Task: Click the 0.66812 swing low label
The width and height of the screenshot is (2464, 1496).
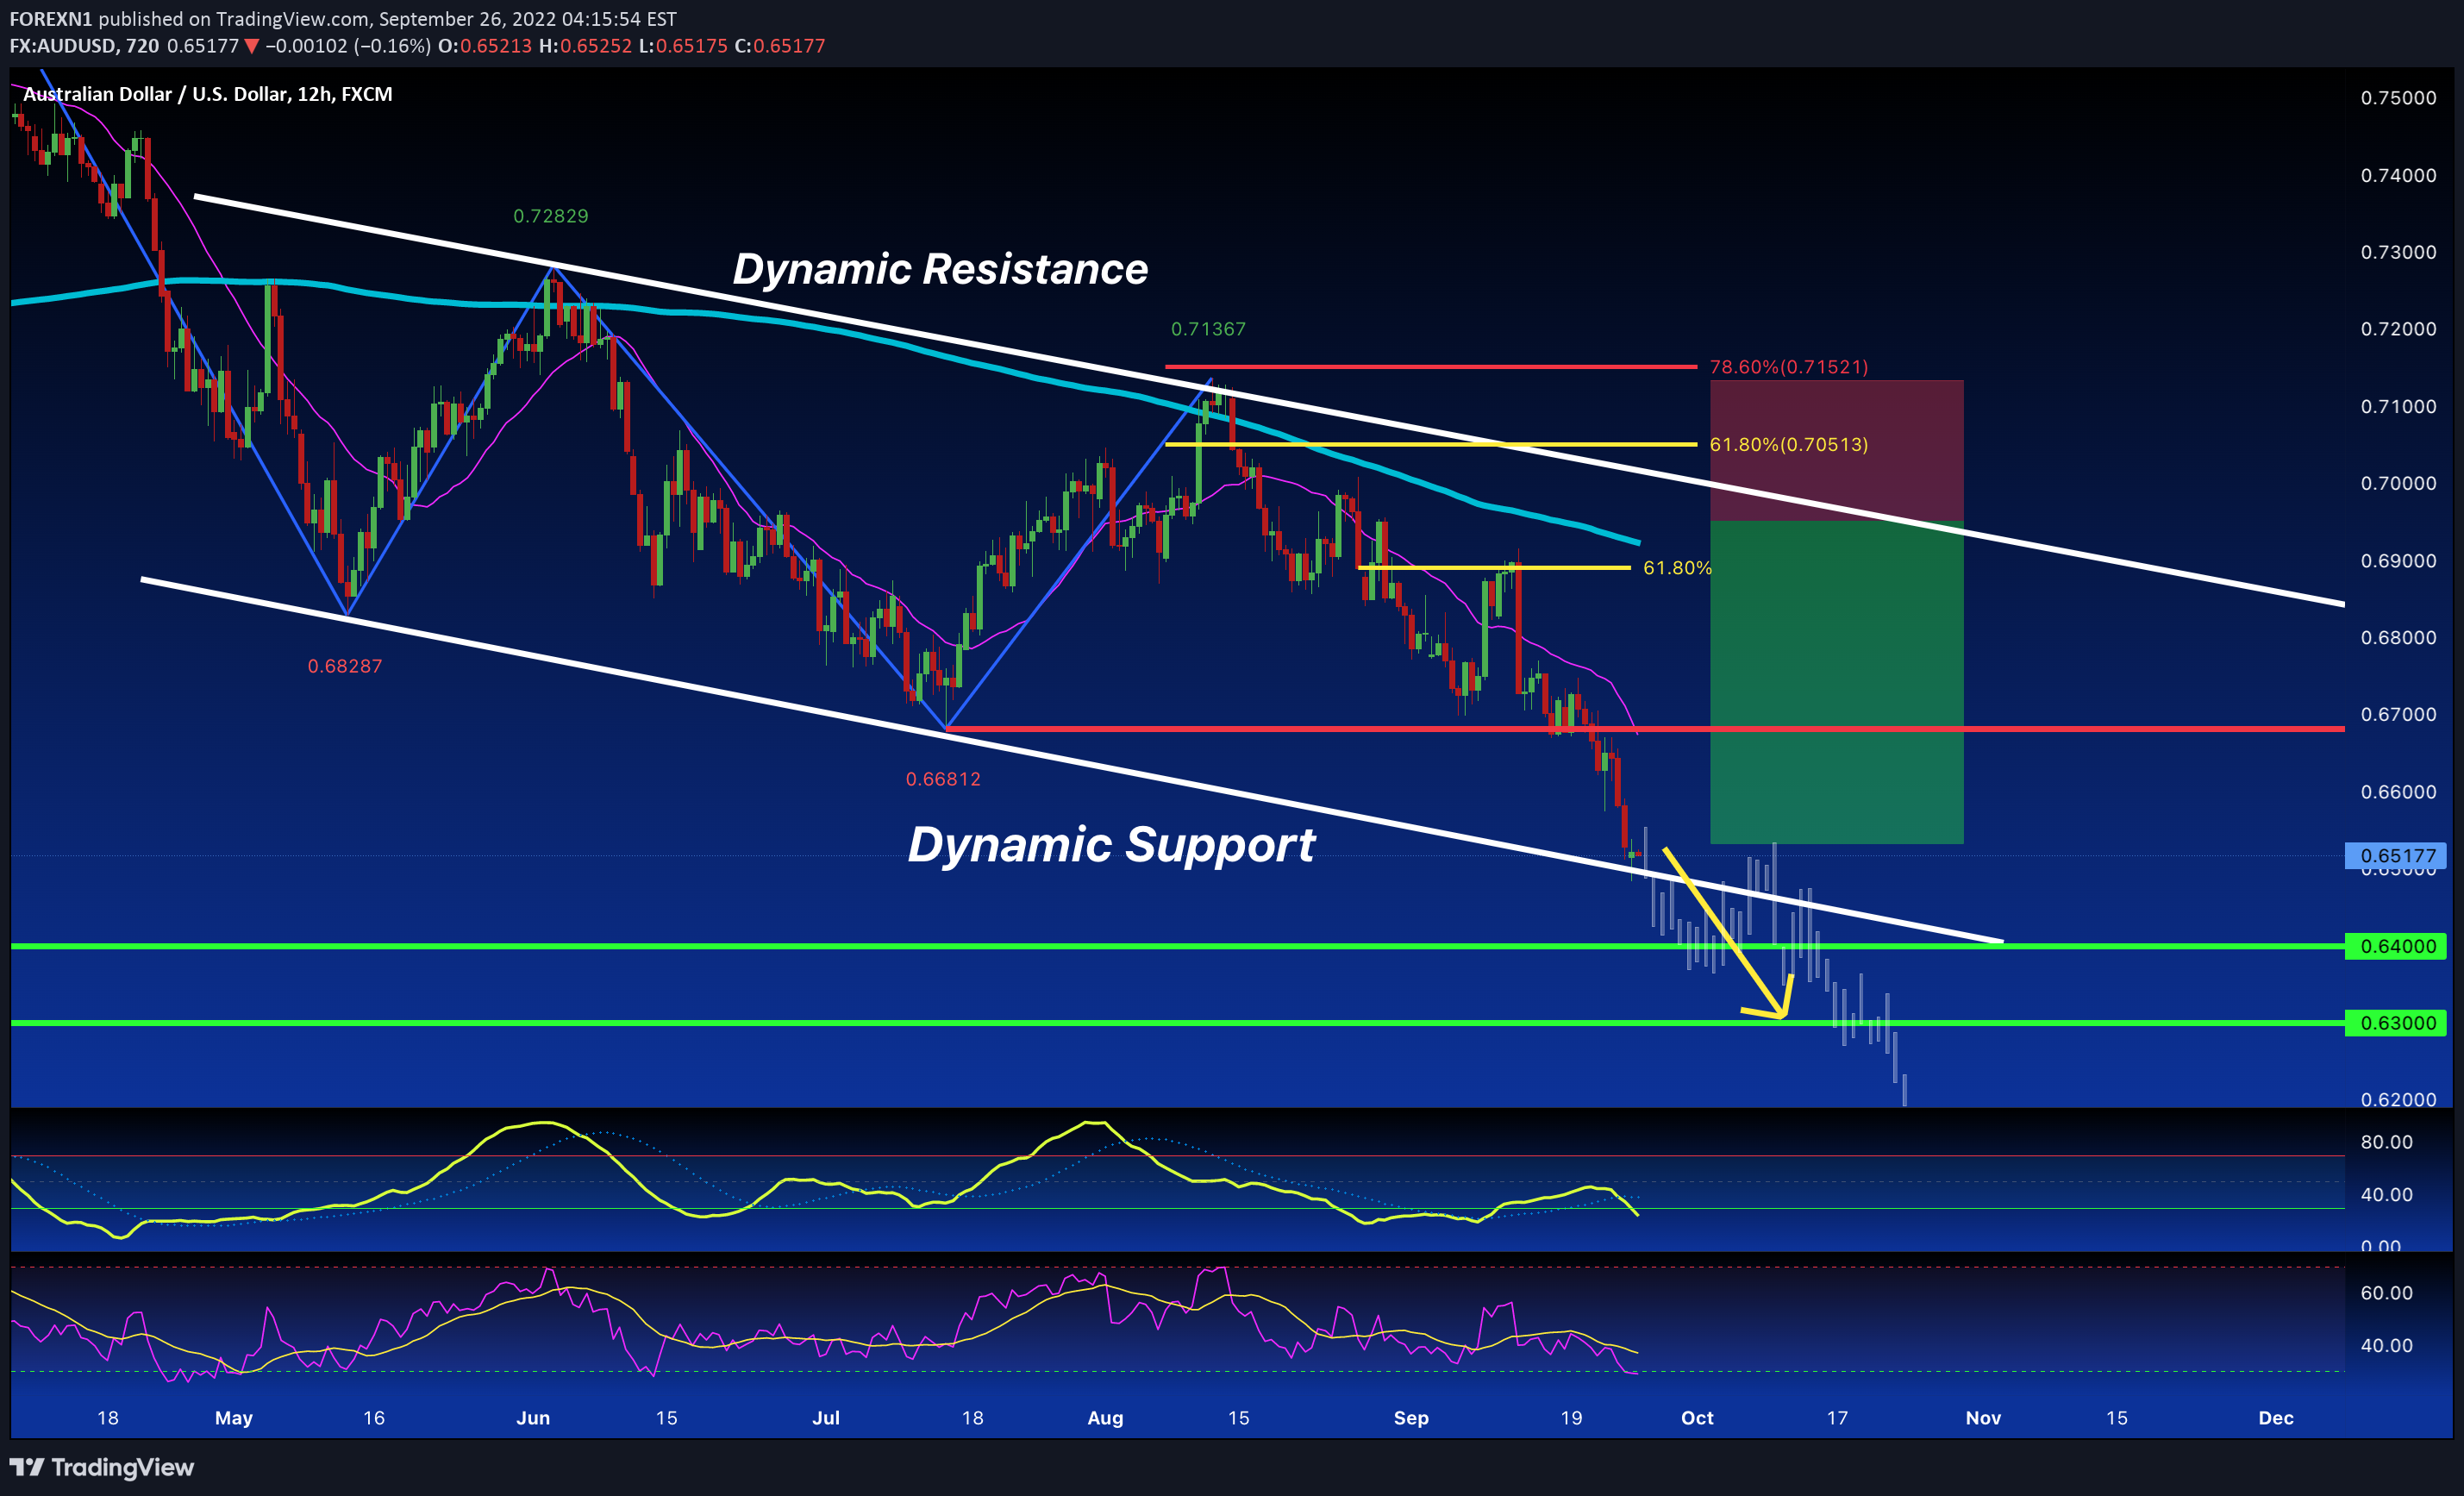Action: click(x=943, y=779)
